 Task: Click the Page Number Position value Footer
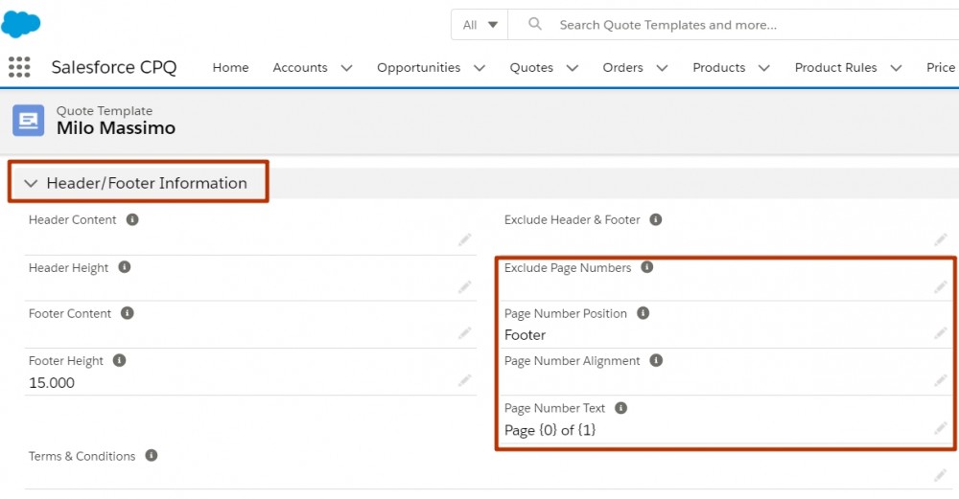[525, 334]
